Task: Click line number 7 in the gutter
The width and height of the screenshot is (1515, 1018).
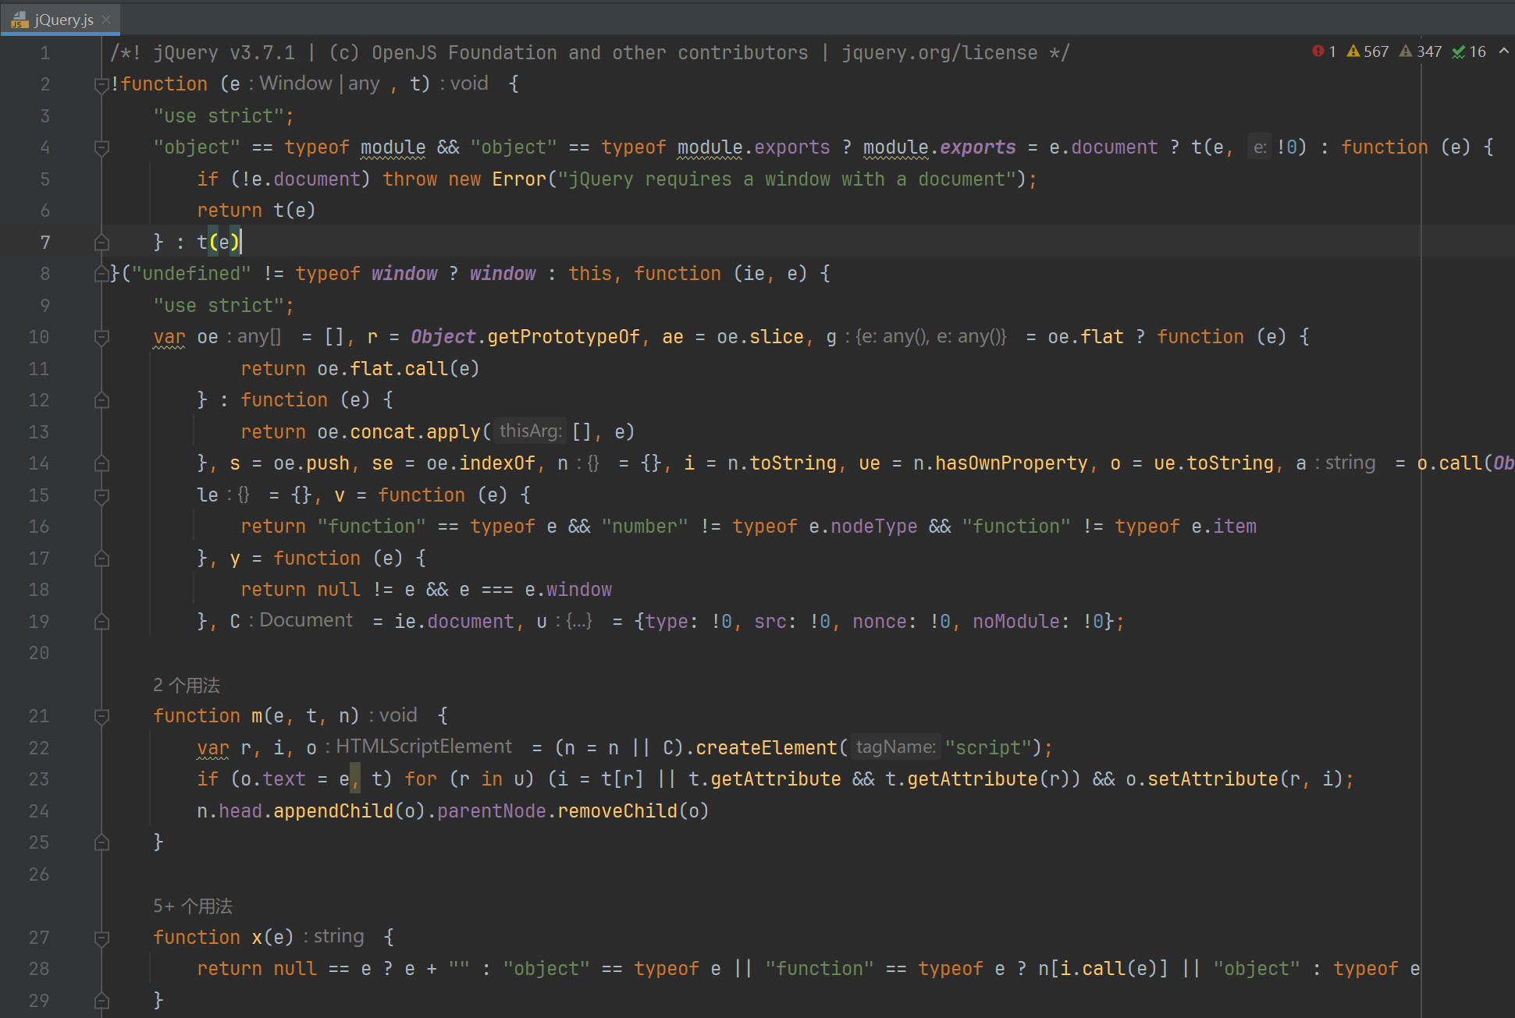Action: tap(44, 243)
